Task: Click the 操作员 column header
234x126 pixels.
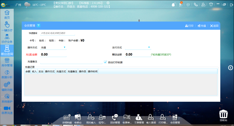Action: tap(83, 72)
